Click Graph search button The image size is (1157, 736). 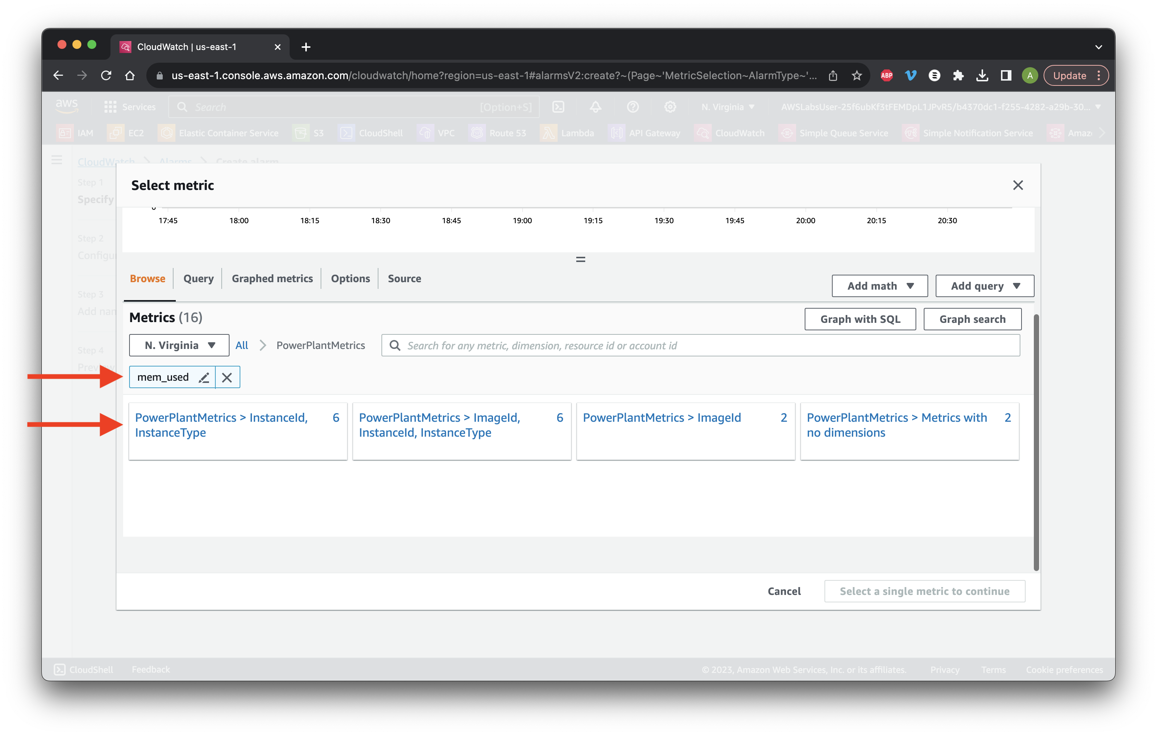pos(972,319)
